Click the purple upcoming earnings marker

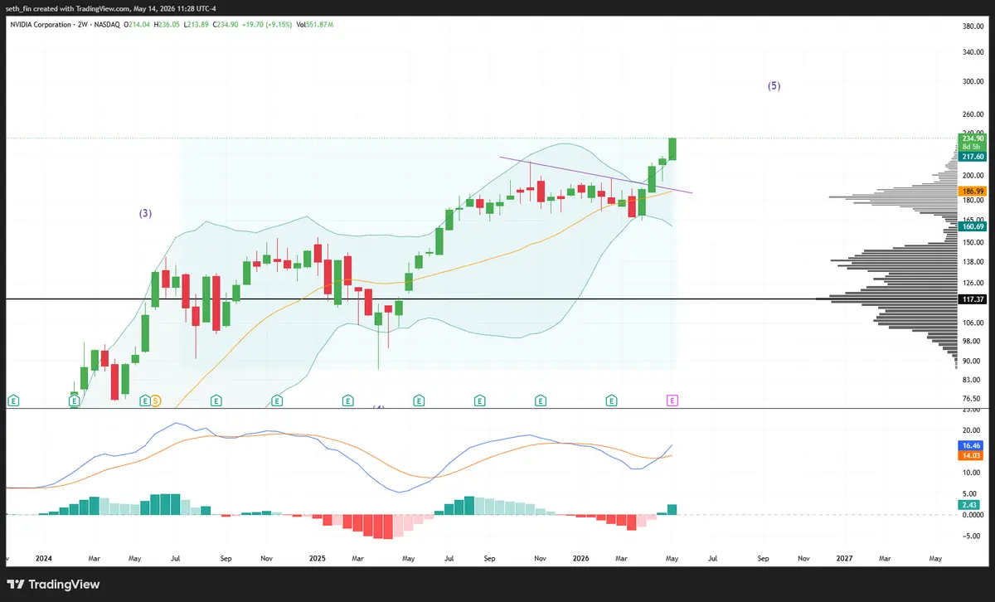click(x=672, y=401)
